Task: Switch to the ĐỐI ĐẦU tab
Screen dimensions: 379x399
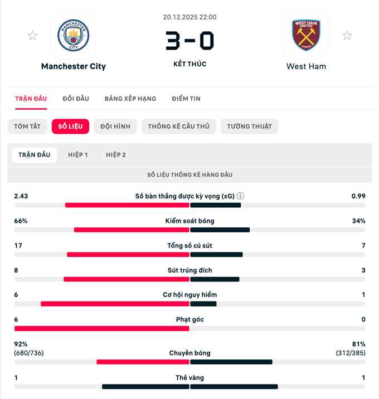Action: click(x=76, y=99)
